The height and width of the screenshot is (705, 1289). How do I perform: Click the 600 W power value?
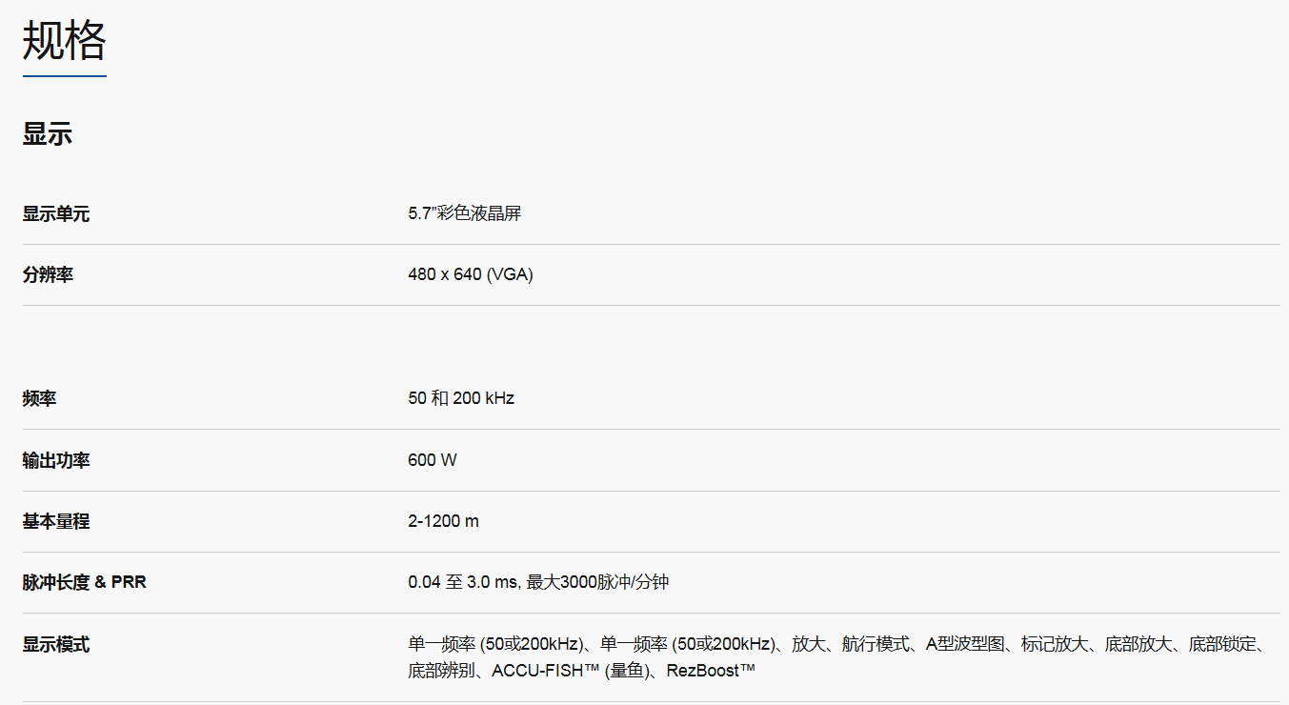click(432, 460)
